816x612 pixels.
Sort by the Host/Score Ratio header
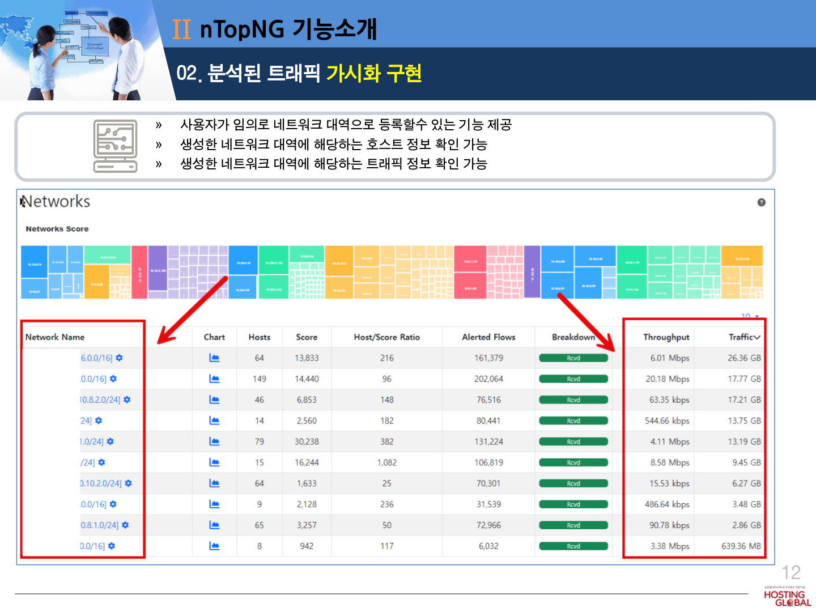tap(387, 337)
